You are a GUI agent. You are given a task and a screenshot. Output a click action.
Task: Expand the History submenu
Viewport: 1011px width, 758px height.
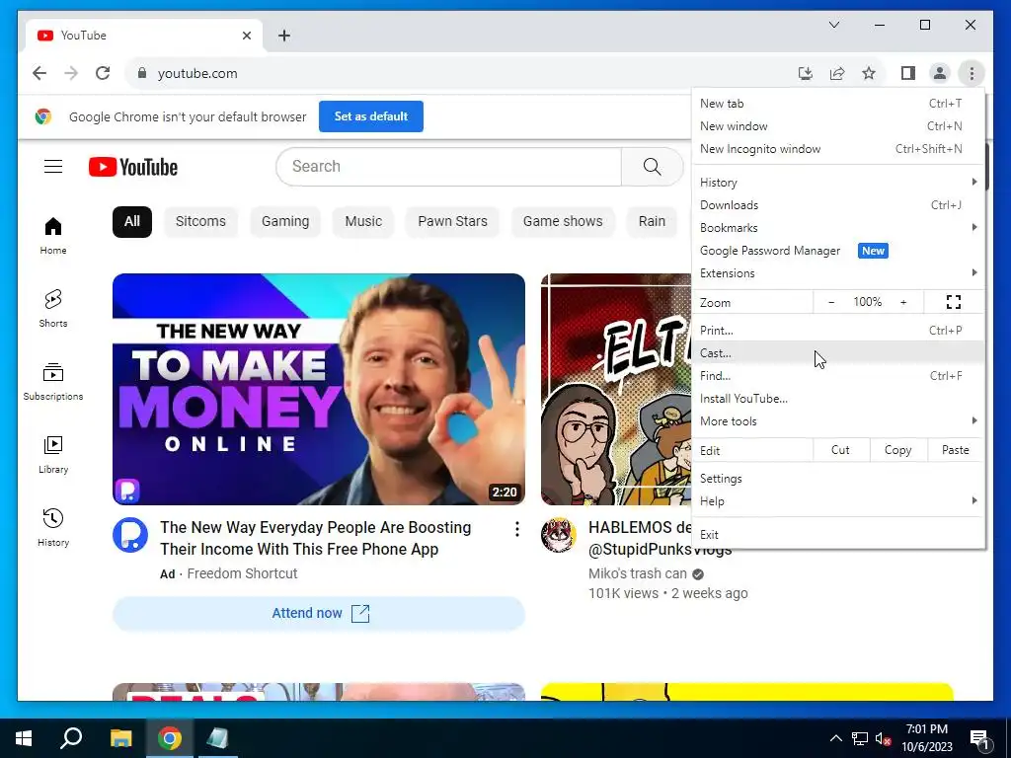point(837,183)
